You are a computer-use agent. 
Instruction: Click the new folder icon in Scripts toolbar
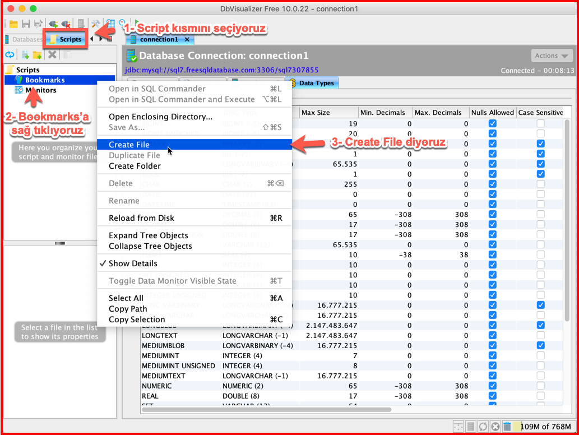[x=37, y=55]
